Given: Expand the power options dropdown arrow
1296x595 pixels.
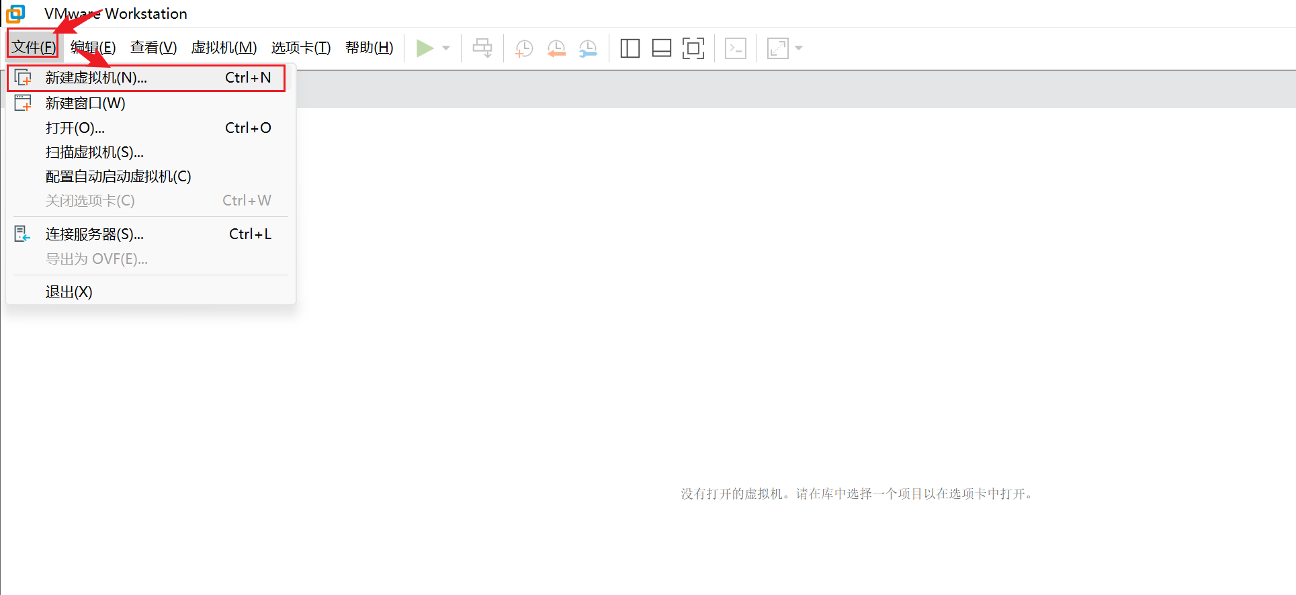Looking at the screenshot, I should click(x=446, y=48).
